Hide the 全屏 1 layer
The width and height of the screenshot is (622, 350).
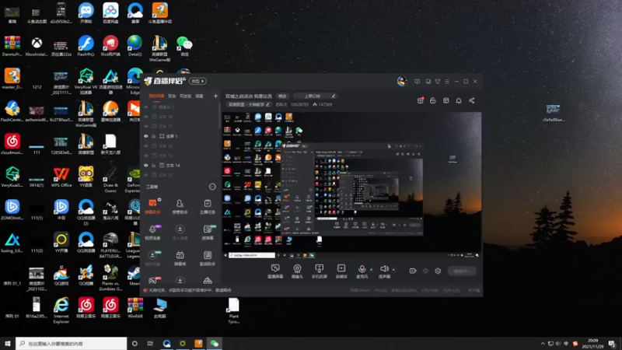[146, 136]
